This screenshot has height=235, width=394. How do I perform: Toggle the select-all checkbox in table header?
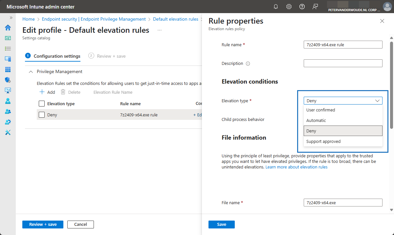click(x=42, y=104)
